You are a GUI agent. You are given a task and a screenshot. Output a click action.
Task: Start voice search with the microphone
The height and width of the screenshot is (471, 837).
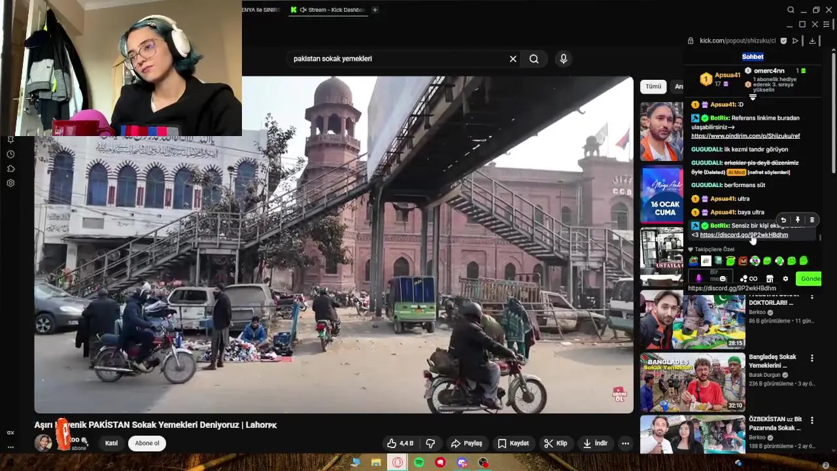coord(564,59)
